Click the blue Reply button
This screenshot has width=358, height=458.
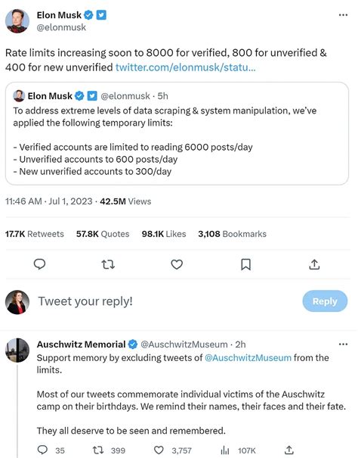pyautogui.click(x=325, y=301)
